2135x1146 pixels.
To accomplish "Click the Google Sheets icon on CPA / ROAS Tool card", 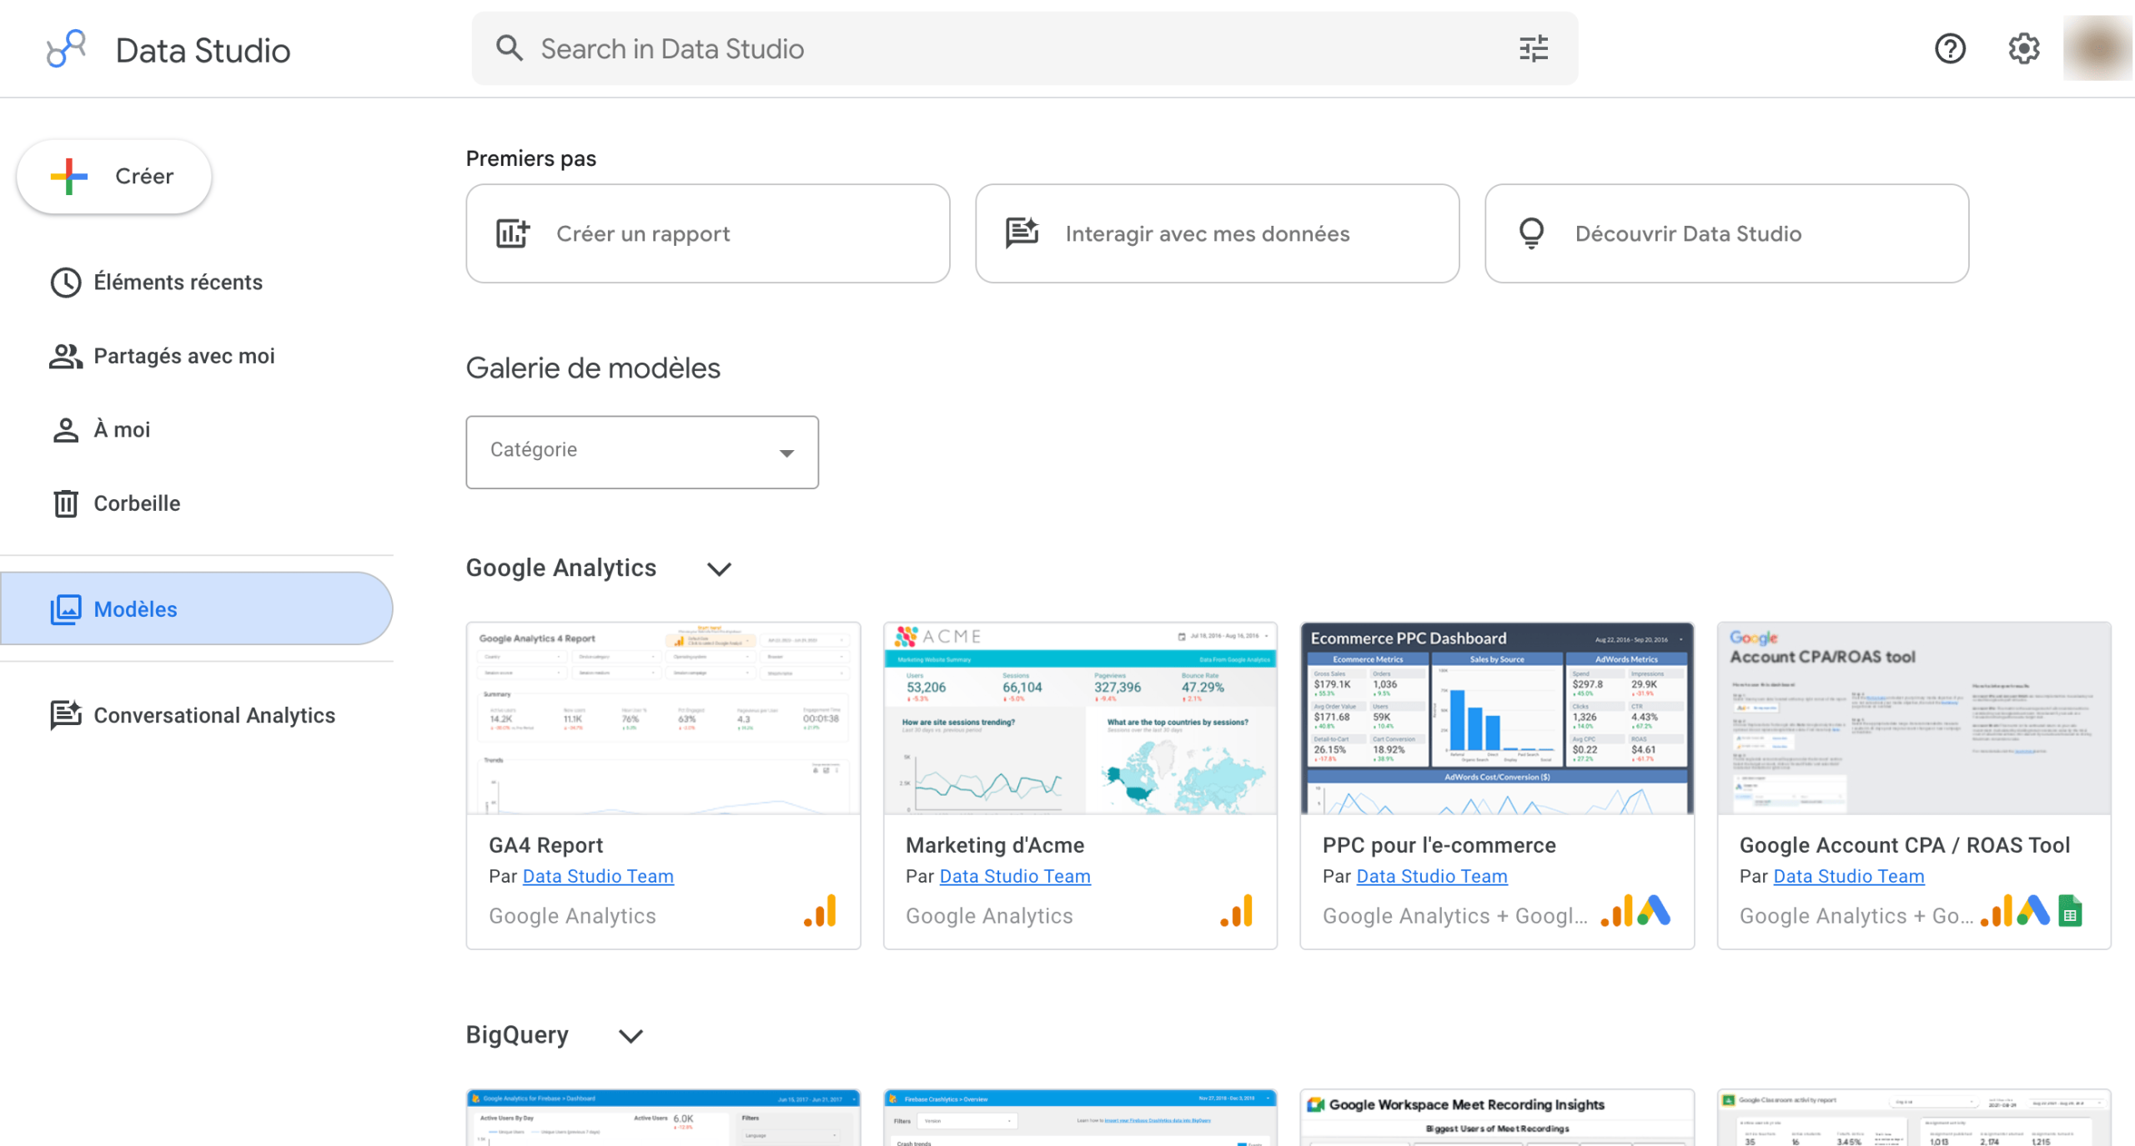I will [x=2070, y=911].
